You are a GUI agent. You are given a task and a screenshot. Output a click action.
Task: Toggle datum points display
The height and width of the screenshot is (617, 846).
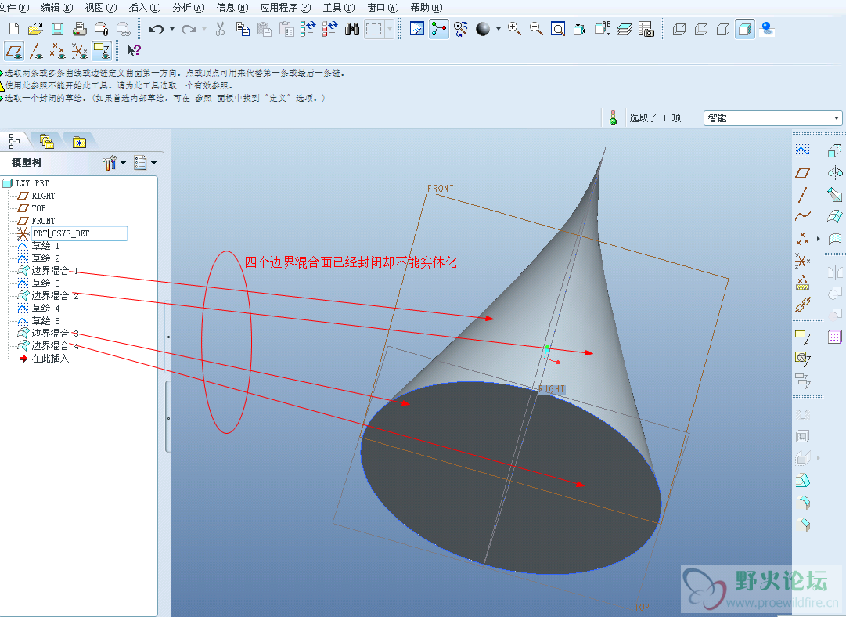point(57,51)
